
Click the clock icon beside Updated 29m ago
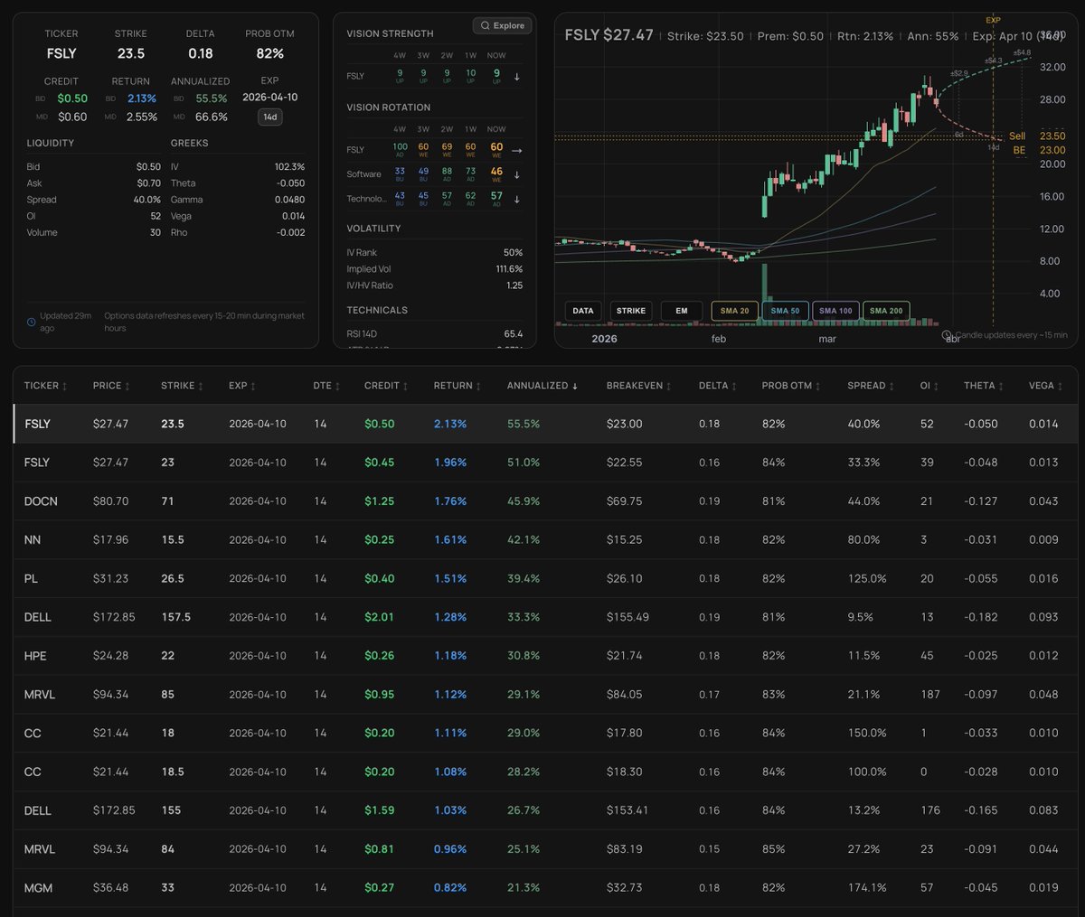point(32,323)
